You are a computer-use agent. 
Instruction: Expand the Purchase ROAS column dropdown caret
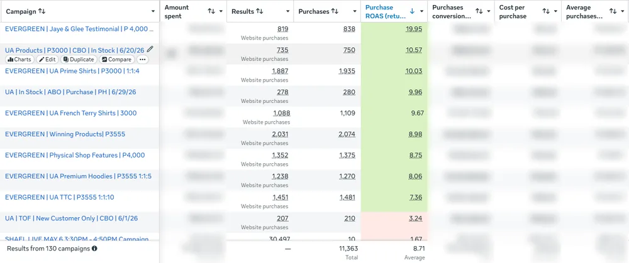coord(421,11)
